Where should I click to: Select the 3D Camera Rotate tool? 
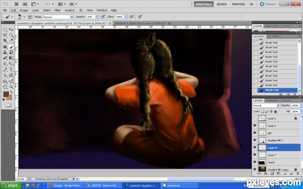point(11,81)
